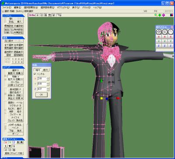Click the scale icon in operation panel
The width and height of the screenshot is (175, 159).
164,31
